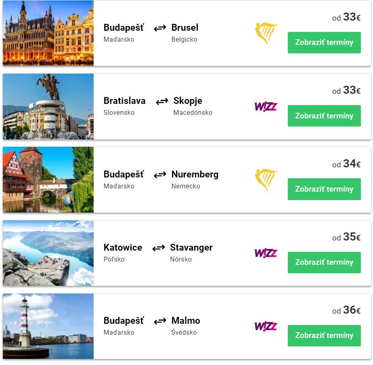
Task: Click Wizz Air logo on Budapešť–Malmo flight
Action: 266,326
